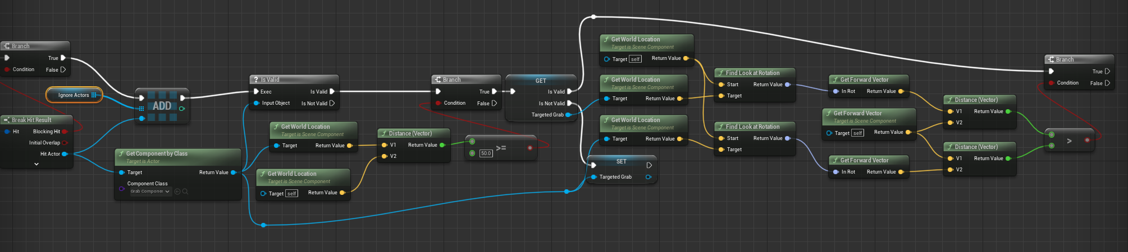Click Condition pin on Branch fed by >
Screen dimensions: 1128x252
1051,83
